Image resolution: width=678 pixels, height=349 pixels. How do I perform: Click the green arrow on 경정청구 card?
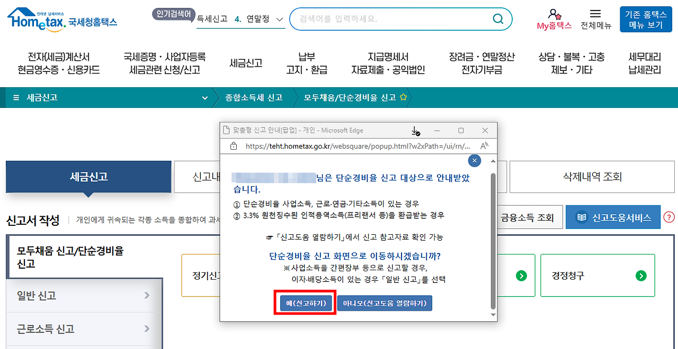pos(641,275)
